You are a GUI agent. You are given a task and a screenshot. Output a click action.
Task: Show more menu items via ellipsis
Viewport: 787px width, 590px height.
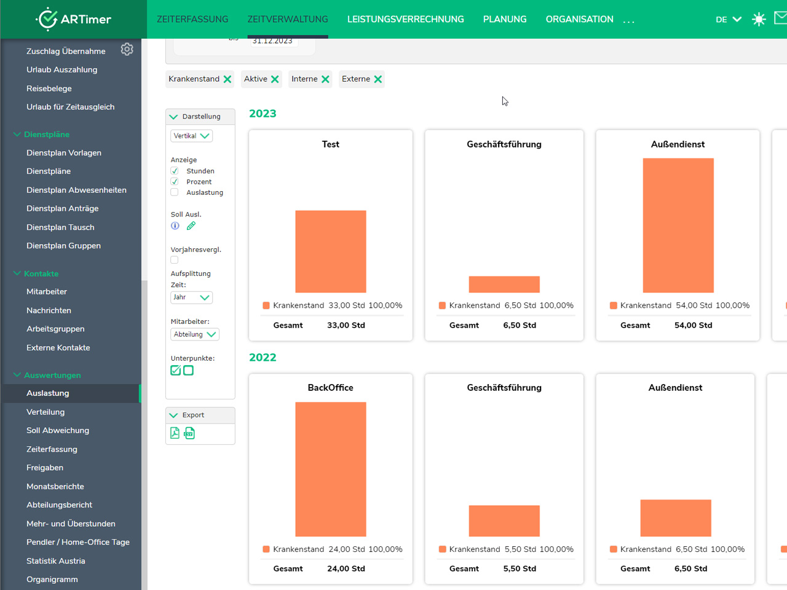point(628,22)
